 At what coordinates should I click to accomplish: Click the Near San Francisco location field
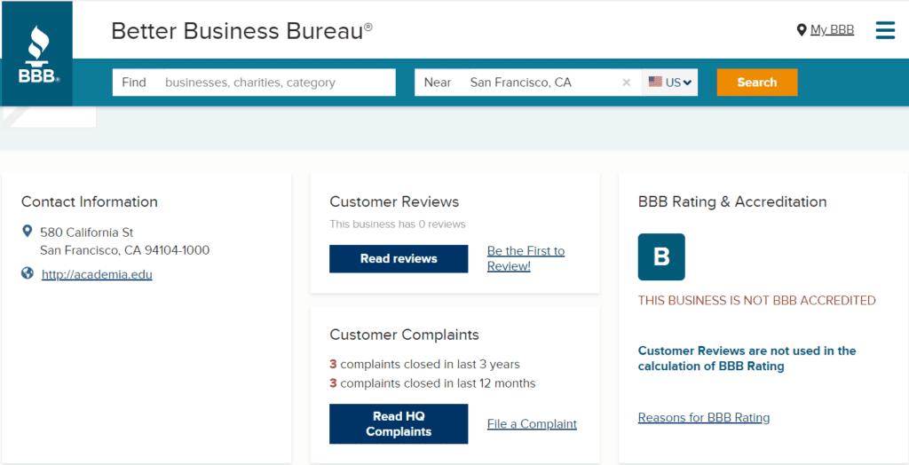click(x=527, y=83)
